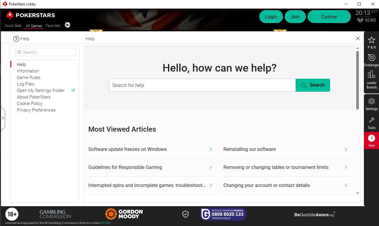Open chevron for Changing your account details
379x226 pixels.
[x=346, y=185]
